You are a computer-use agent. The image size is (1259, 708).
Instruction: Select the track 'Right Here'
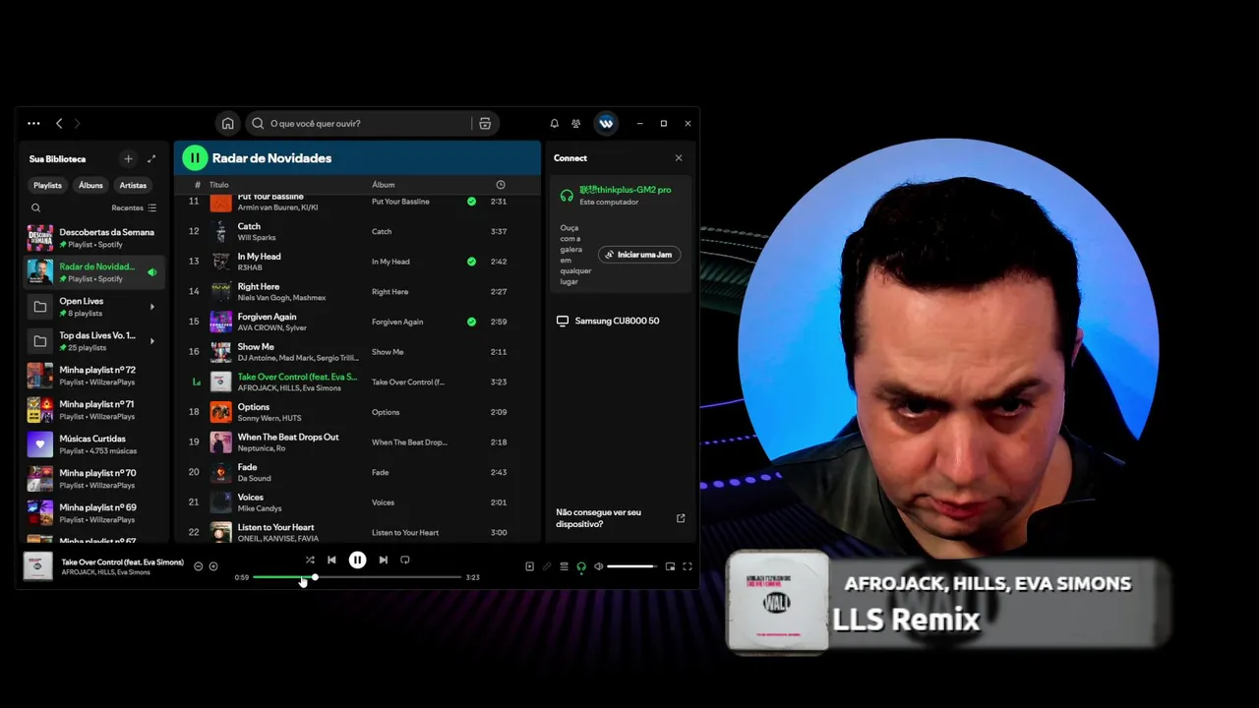(x=357, y=291)
